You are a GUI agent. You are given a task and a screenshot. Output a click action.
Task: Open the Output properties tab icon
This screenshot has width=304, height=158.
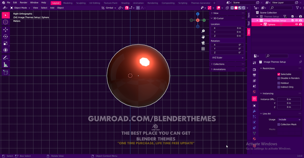click(x=254, y=75)
